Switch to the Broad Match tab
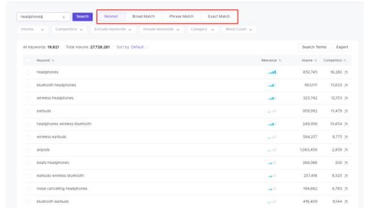This screenshot has height=208, width=370. click(x=143, y=17)
